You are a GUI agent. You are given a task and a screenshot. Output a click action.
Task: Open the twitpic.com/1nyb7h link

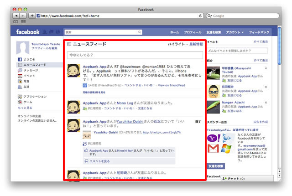click(x=162, y=132)
